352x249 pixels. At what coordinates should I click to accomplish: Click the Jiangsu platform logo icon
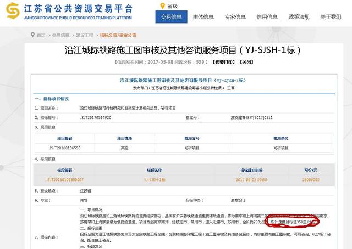point(13,11)
